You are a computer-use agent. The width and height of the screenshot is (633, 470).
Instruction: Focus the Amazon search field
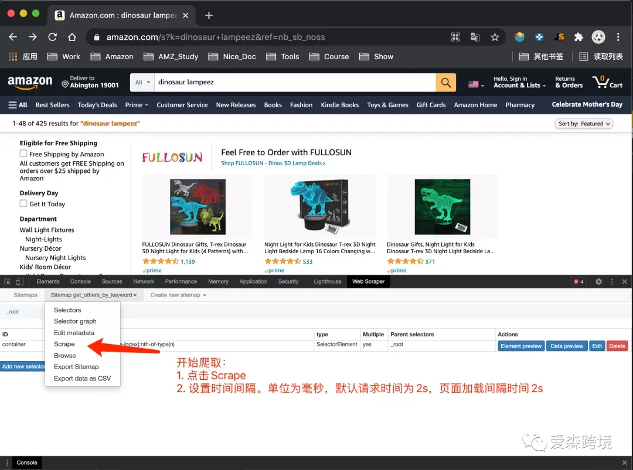[295, 83]
